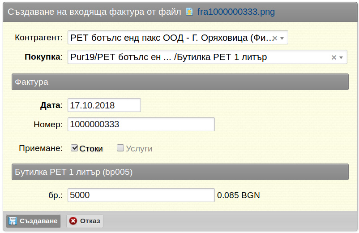Click the бр. quantity field
The width and height of the screenshot is (359, 233).
pos(141,195)
